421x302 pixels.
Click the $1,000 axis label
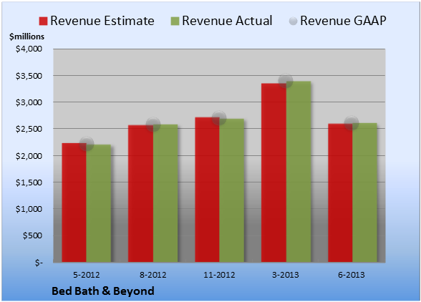tap(29, 209)
